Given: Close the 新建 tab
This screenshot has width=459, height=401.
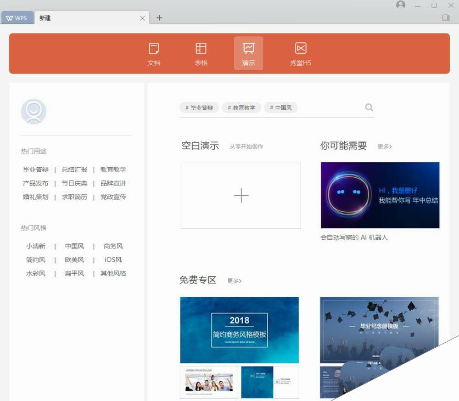Looking at the screenshot, I should click(x=142, y=18).
